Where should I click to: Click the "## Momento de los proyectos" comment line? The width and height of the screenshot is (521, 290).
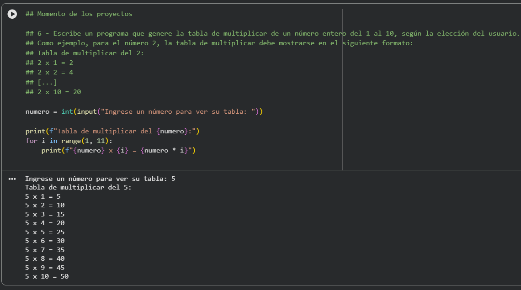pos(79,14)
